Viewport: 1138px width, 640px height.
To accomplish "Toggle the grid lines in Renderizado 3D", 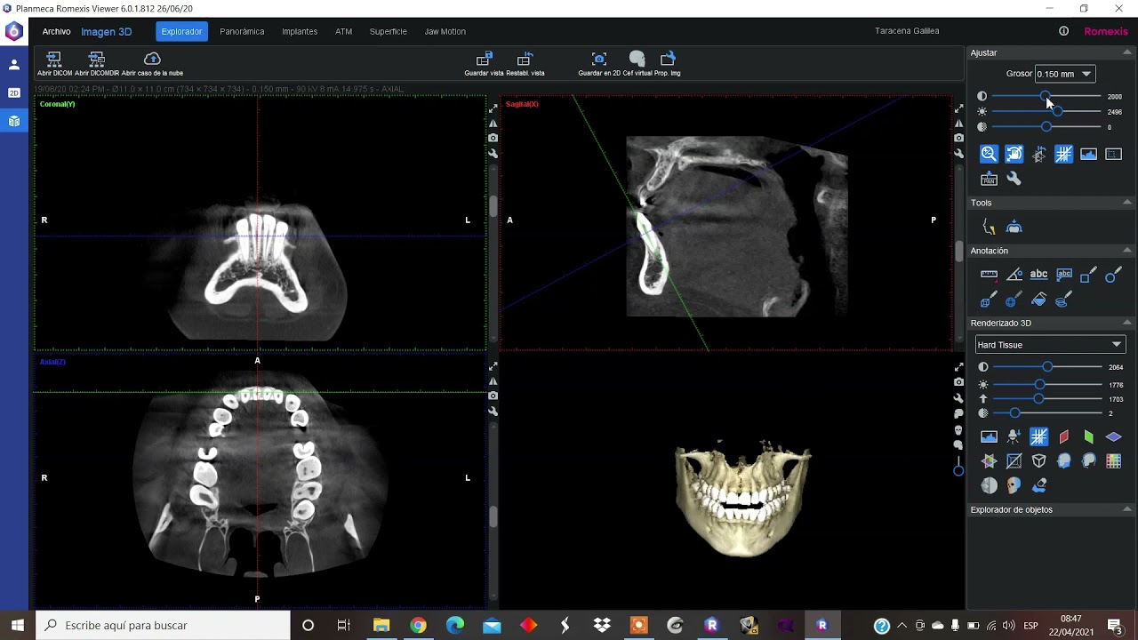I will tap(1038, 436).
